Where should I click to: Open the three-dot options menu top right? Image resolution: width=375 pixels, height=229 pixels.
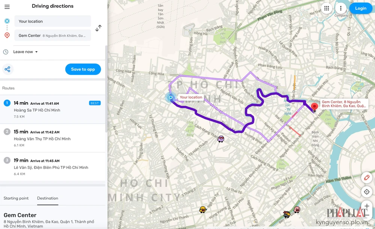tap(340, 8)
